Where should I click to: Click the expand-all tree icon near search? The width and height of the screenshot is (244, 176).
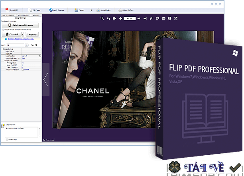click(x=32, y=45)
